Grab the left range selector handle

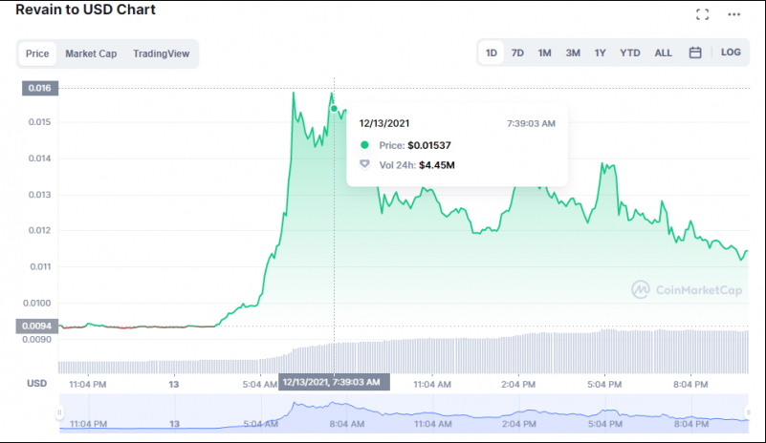(59, 412)
